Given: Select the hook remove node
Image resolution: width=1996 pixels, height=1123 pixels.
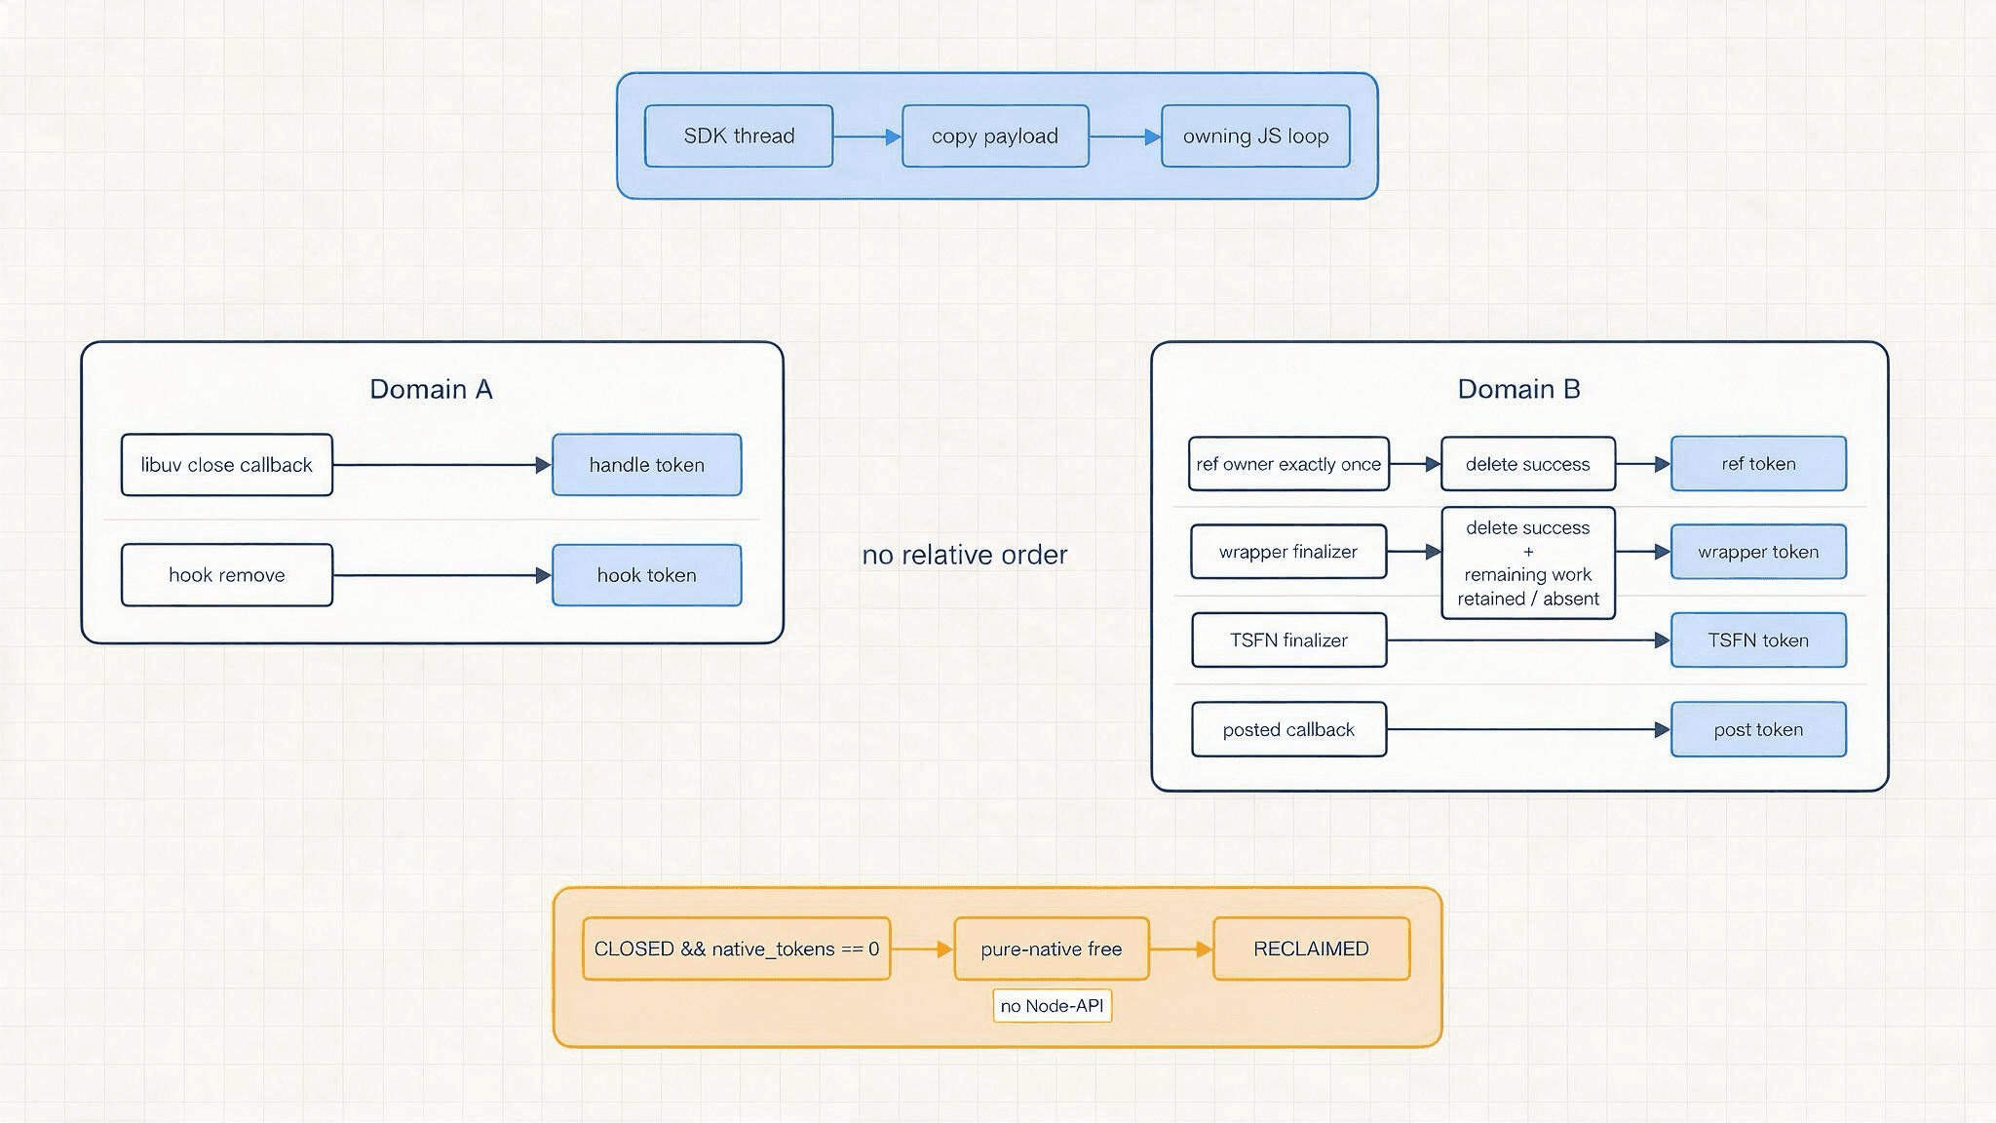Looking at the screenshot, I should click(x=227, y=575).
